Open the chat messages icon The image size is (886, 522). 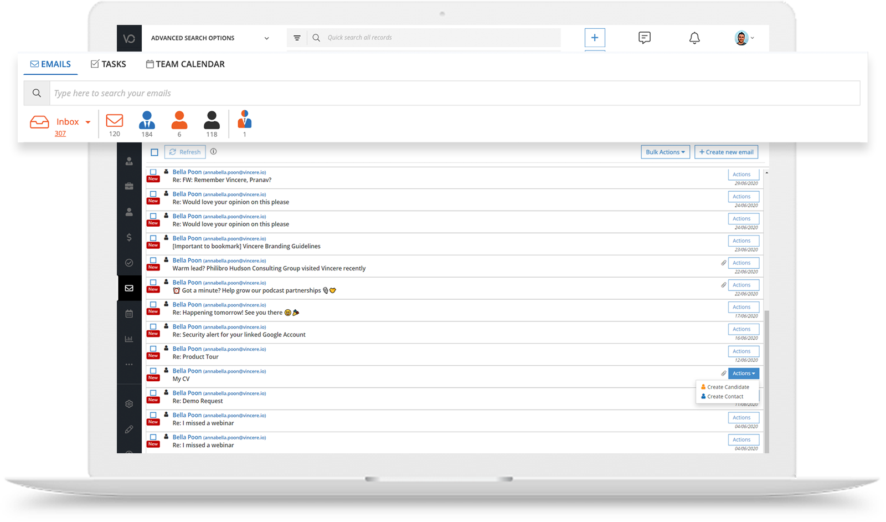pos(645,38)
